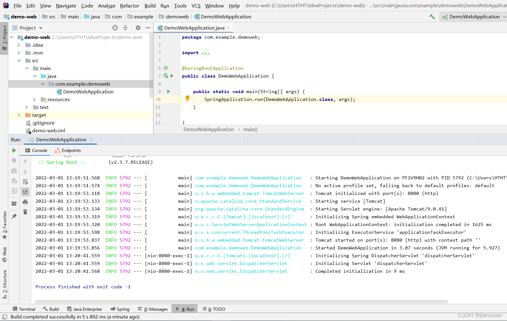
Task: Click the Stop process square icon
Action: click(14, 160)
